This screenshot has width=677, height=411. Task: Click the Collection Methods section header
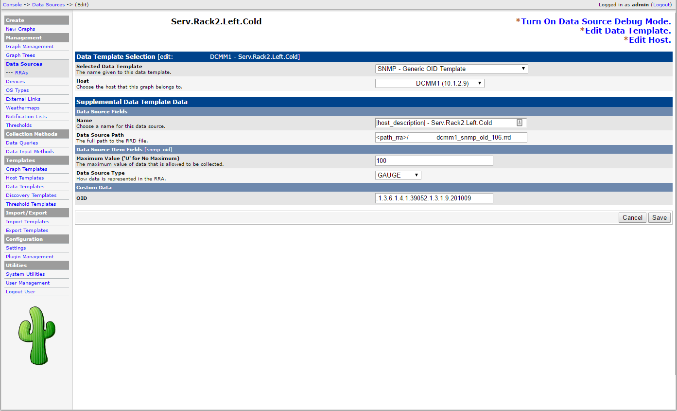(x=36, y=134)
